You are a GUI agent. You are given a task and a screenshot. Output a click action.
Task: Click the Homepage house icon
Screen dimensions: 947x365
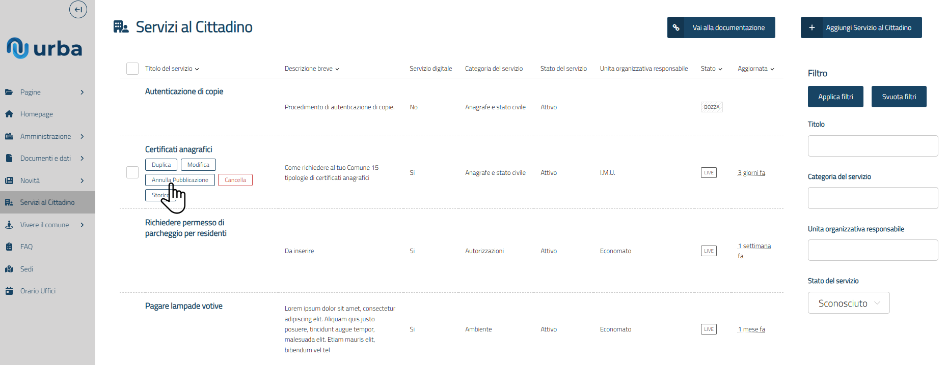pos(9,114)
